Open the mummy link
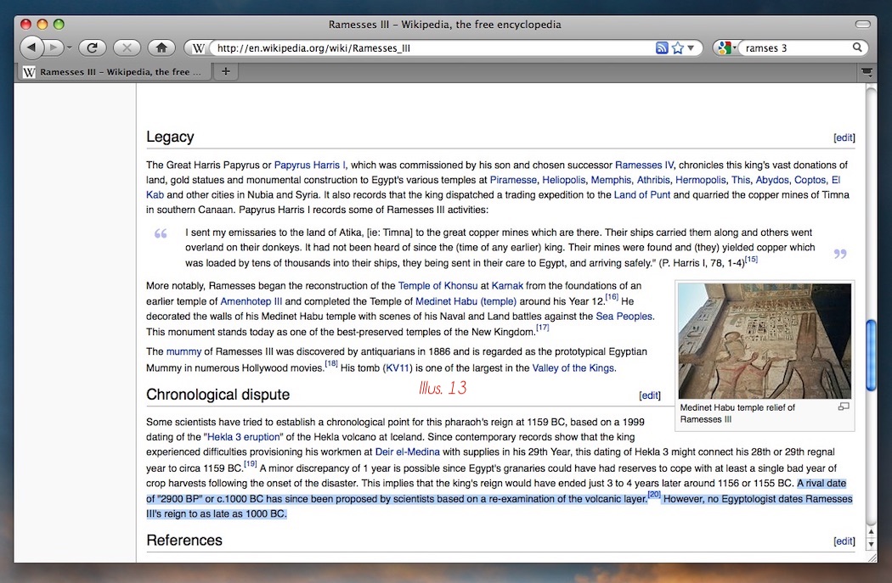 pos(183,351)
